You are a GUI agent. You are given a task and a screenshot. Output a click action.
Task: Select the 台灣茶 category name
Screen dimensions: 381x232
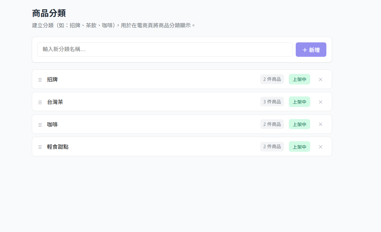pyautogui.click(x=55, y=102)
